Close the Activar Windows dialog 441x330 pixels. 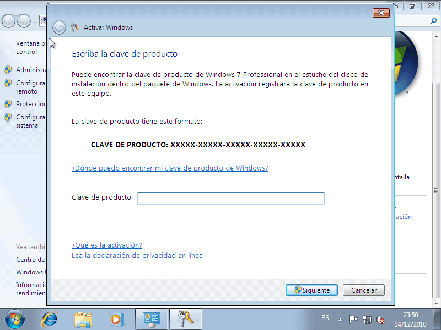click(x=381, y=13)
